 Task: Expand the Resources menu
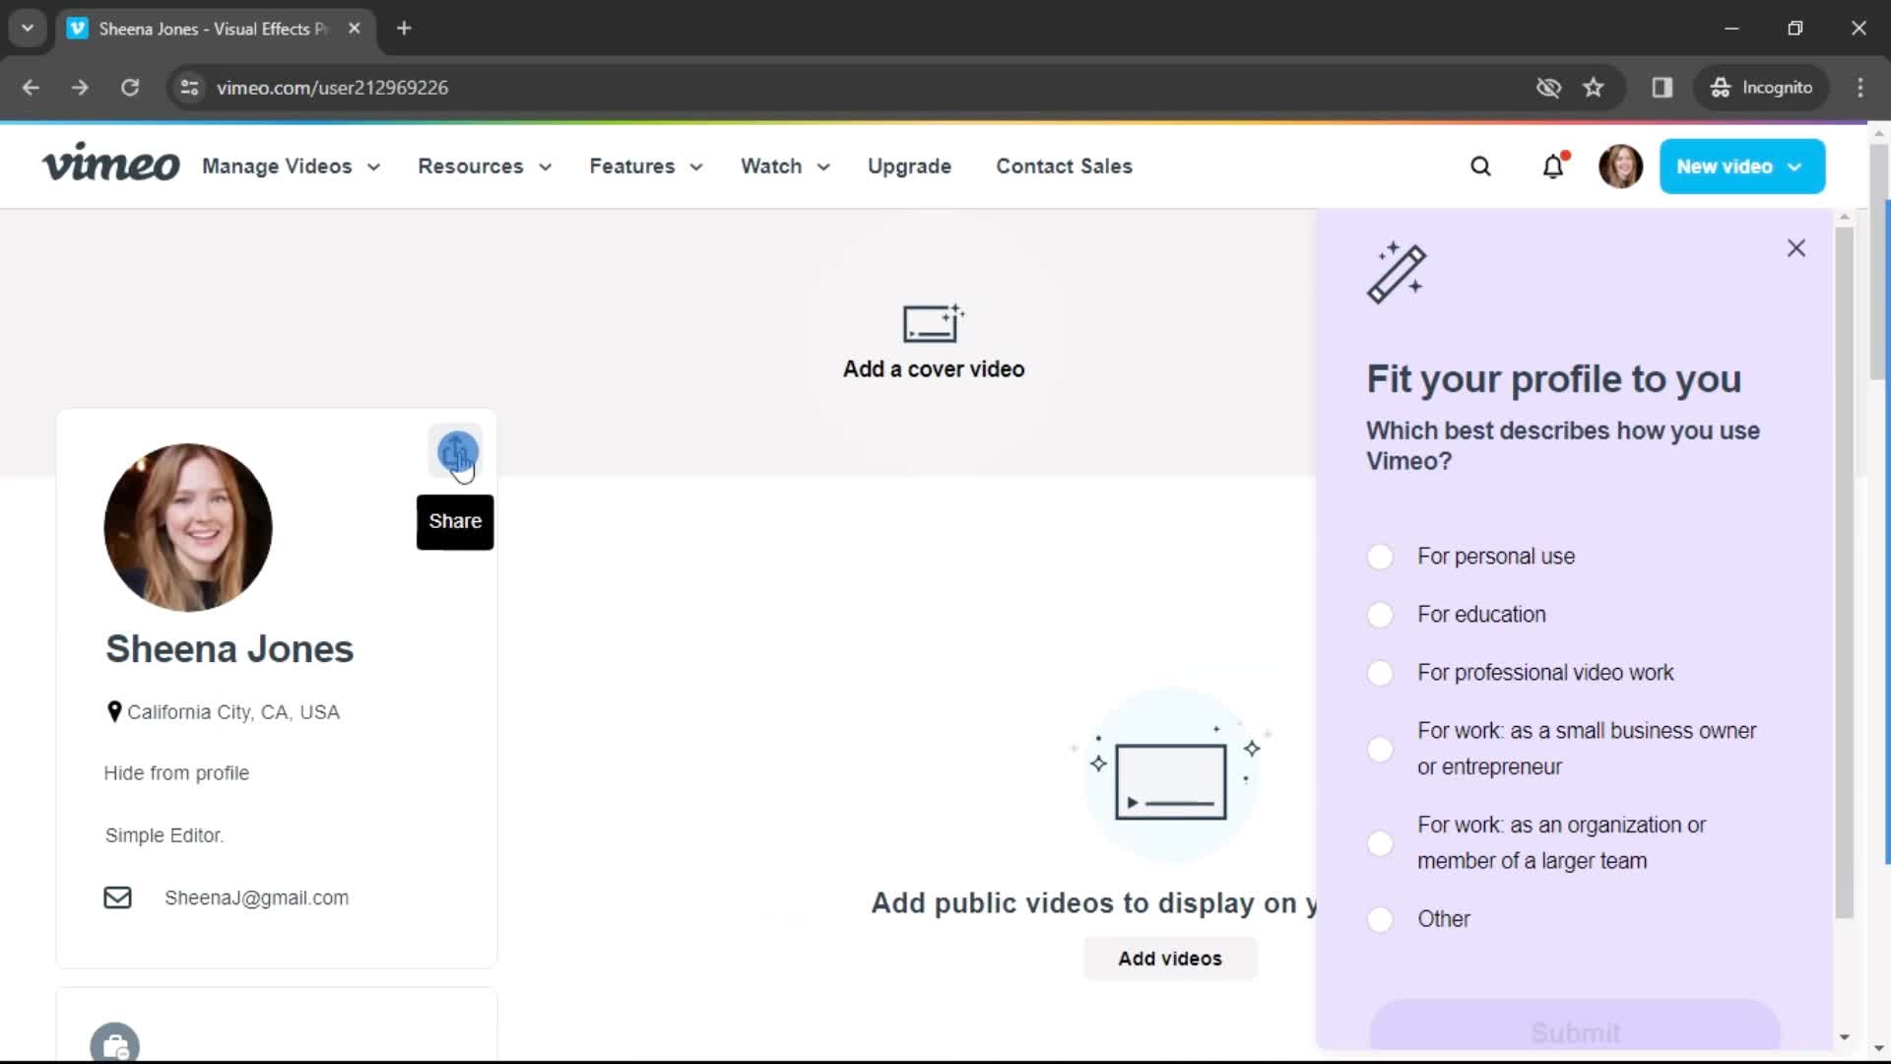(485, 166)
